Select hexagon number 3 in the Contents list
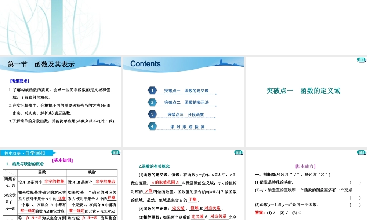 [152, 114]
